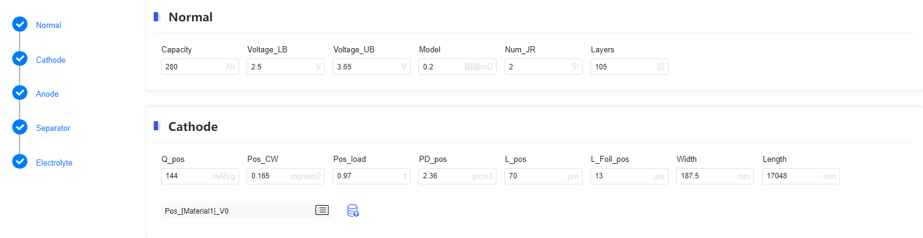This screenshot has width=923, height=238.
Task: Navigate to Electrolyte step label
Action: point(54,163)
